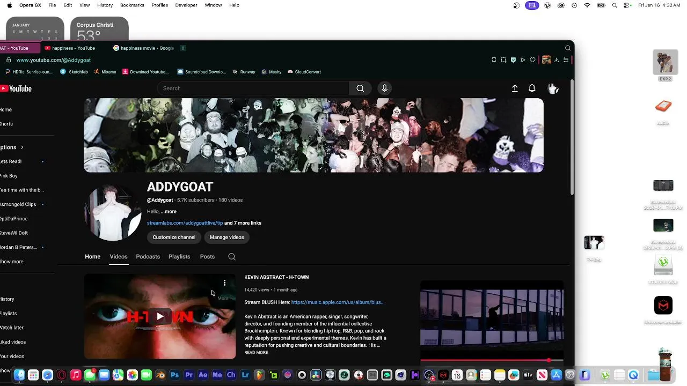
Task: Click the Wi-Fi status icon in menu bar
Action: [x=587, y=5]
